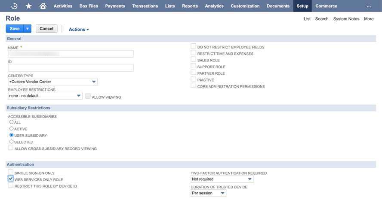The width and height of the screenshot is (382, 200).
Task: Uncheck Web Services Only Role
Action: 10,179
